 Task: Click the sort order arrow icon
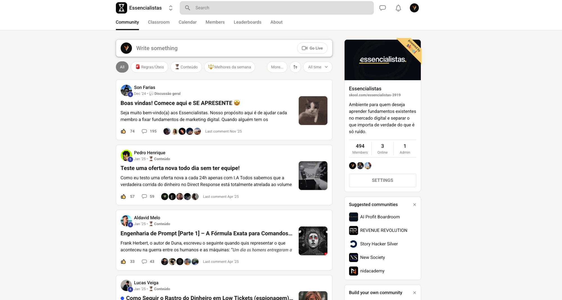pos(295,67)
